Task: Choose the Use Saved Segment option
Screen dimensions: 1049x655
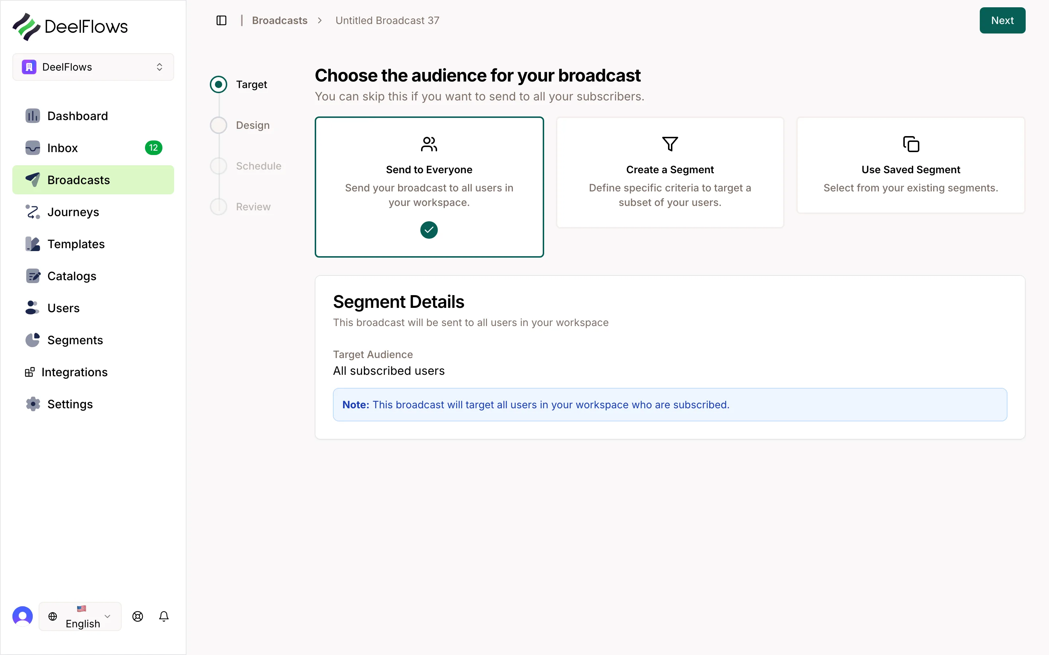Action: click(x=911, y=165)
